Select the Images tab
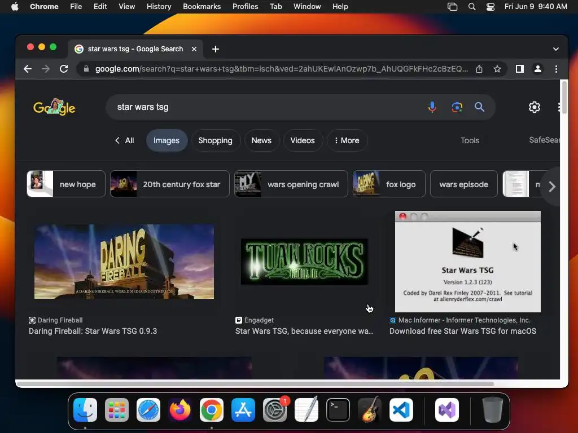The height and width of the screenshot is (433, 578). coord(167,140)
